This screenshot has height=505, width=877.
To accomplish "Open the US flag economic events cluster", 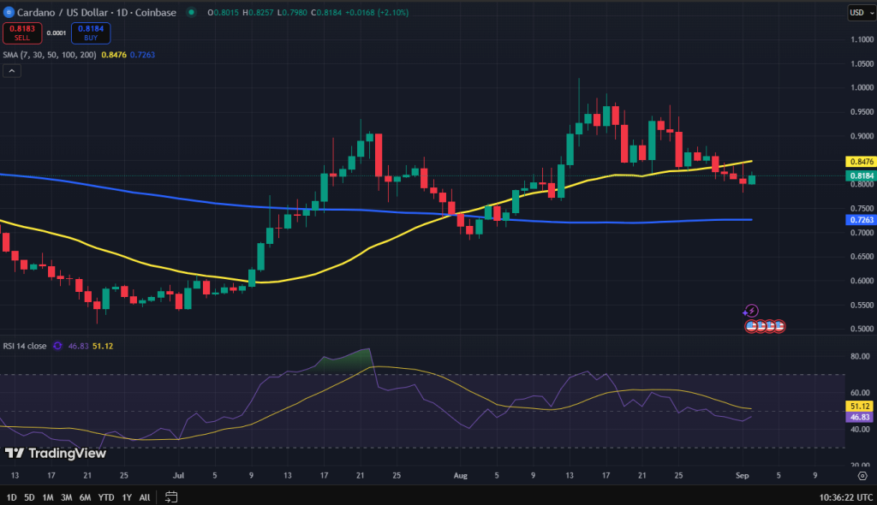I will (x=765, y=326).
